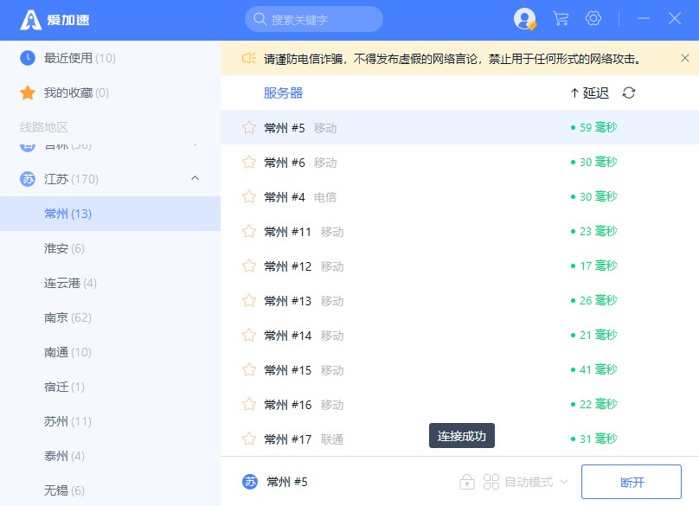Screen dimensions: 699x506
Task: Click the speaker announcement icon
Action: (x=249, y=59)
